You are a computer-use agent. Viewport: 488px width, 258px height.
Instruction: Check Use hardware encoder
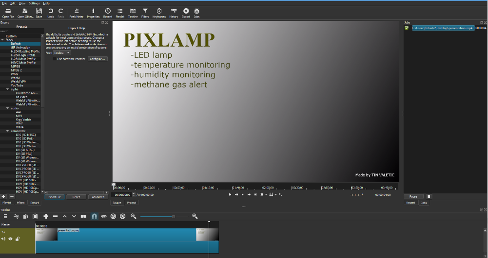[x=55, y=59]
